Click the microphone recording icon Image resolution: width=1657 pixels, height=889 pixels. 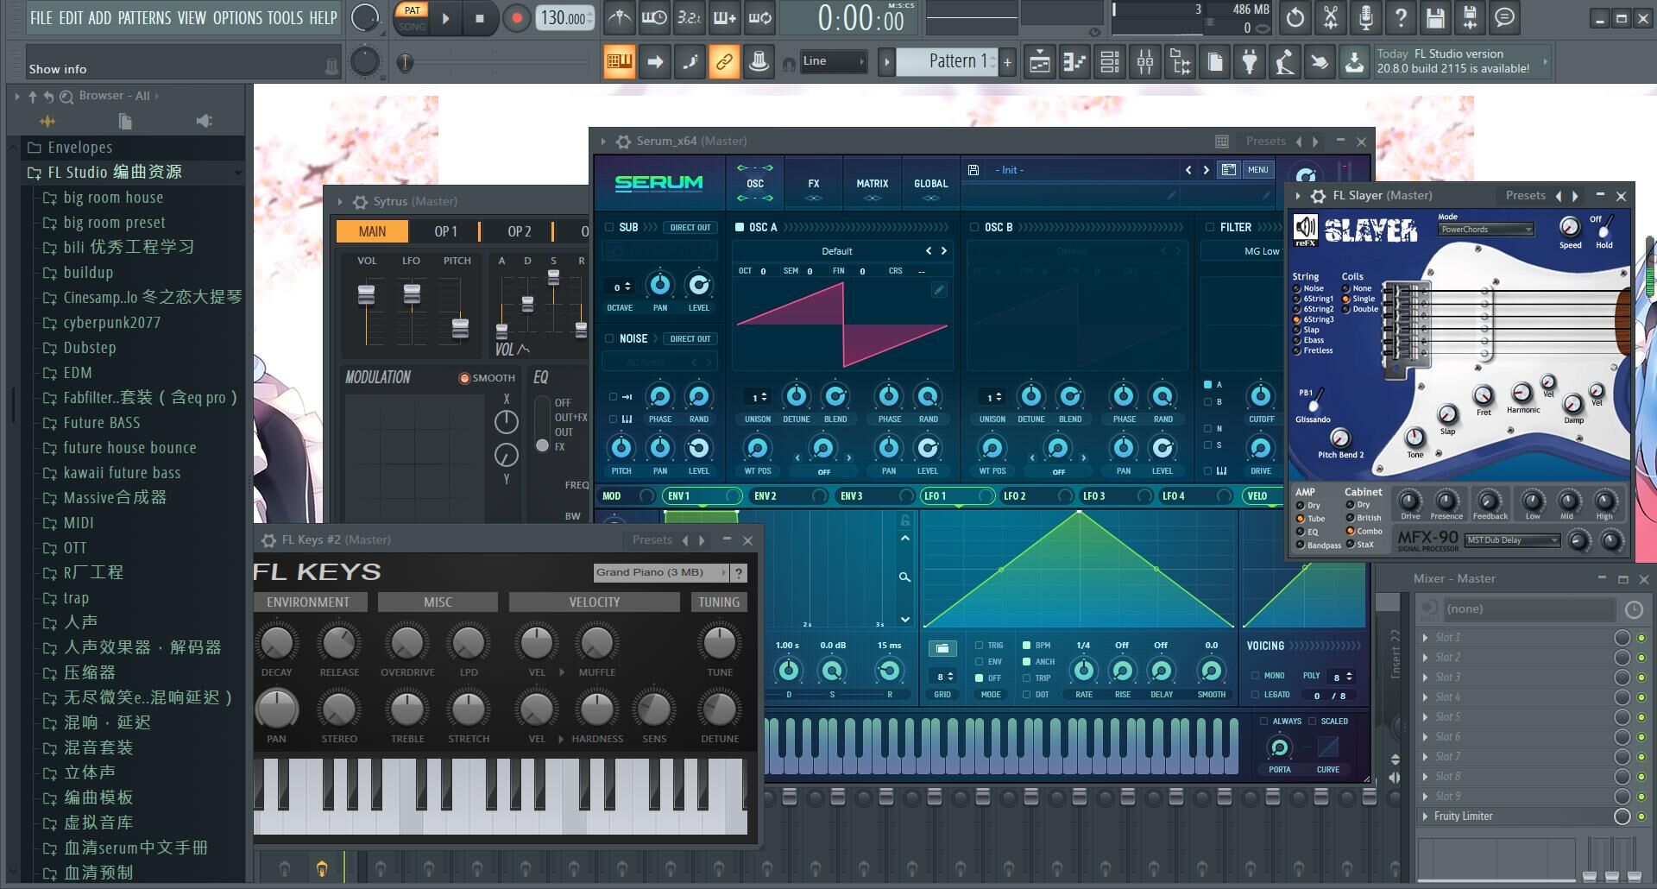click(x=1365, y=17)
